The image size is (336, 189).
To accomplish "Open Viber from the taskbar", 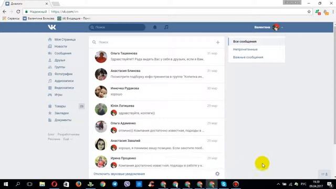I will point(127,184).
